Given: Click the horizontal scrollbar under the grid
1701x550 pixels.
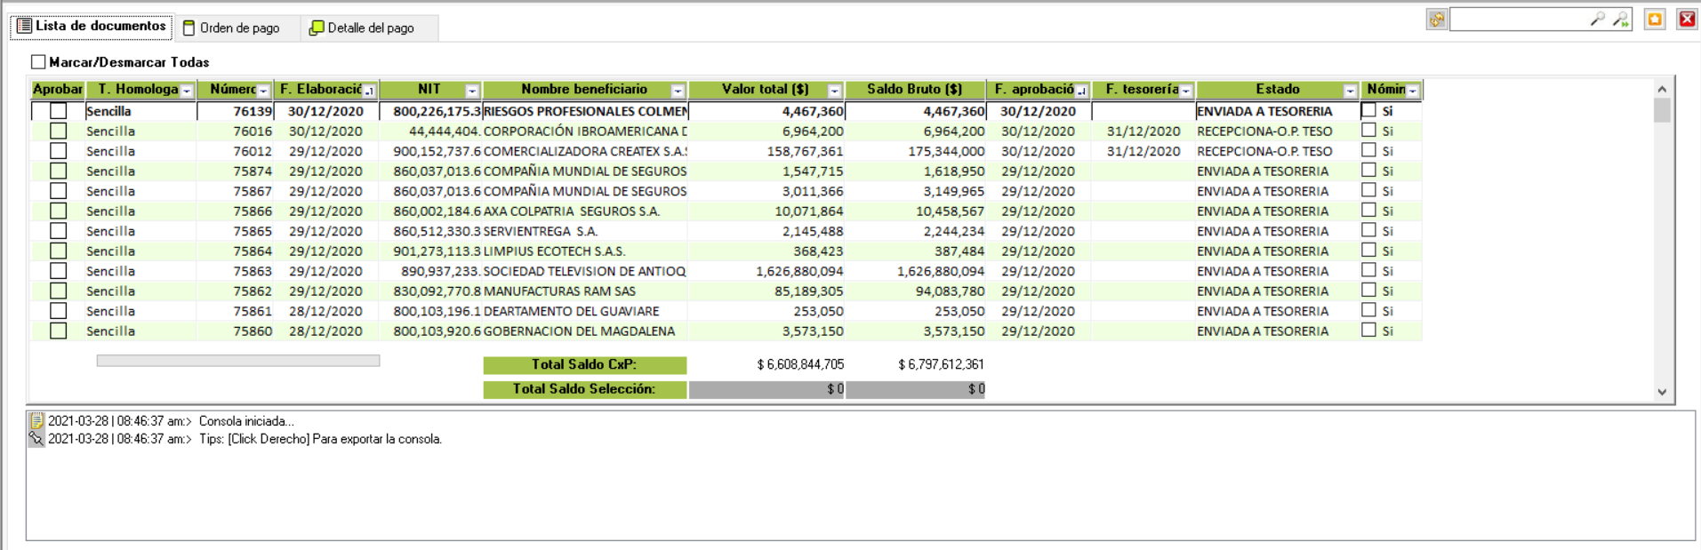Looking at the screenshot, I should tap(237, 361).
